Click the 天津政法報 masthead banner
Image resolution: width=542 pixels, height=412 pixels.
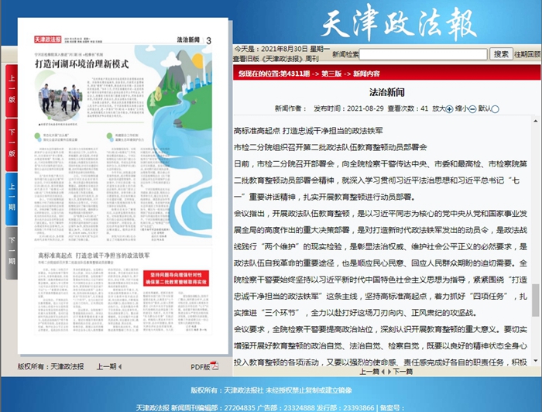[x=400, y=22]
